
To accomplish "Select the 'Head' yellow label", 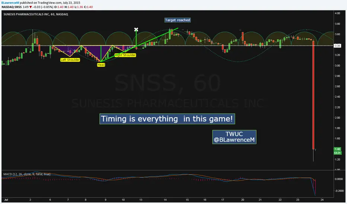I will [101, 65].
